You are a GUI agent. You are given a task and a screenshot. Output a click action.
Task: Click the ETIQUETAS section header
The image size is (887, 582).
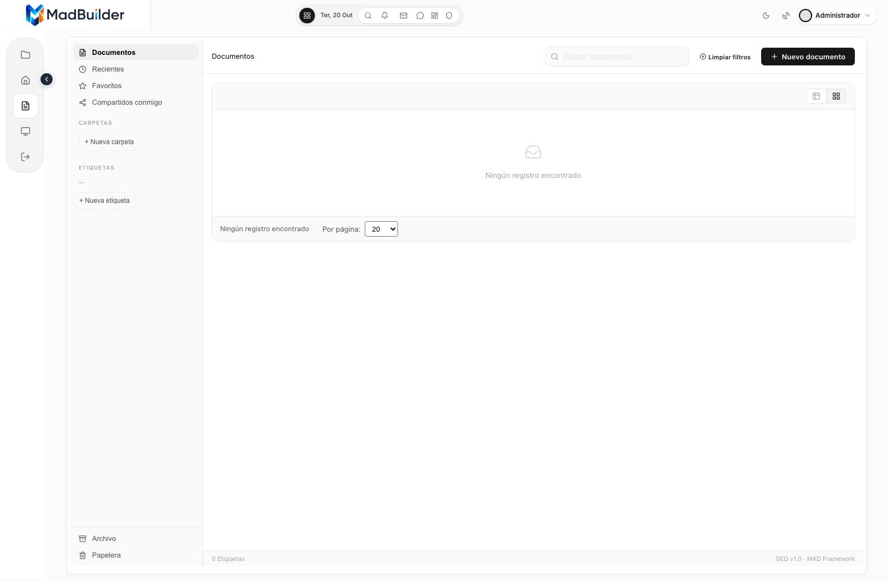click(96, 168)
